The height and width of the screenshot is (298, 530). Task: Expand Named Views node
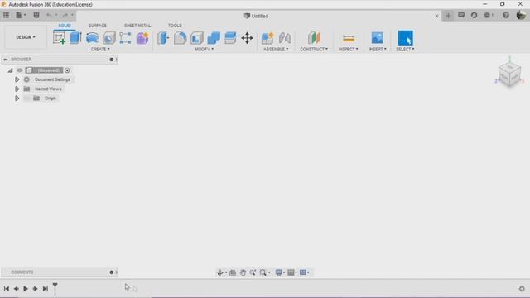[17, 89]
